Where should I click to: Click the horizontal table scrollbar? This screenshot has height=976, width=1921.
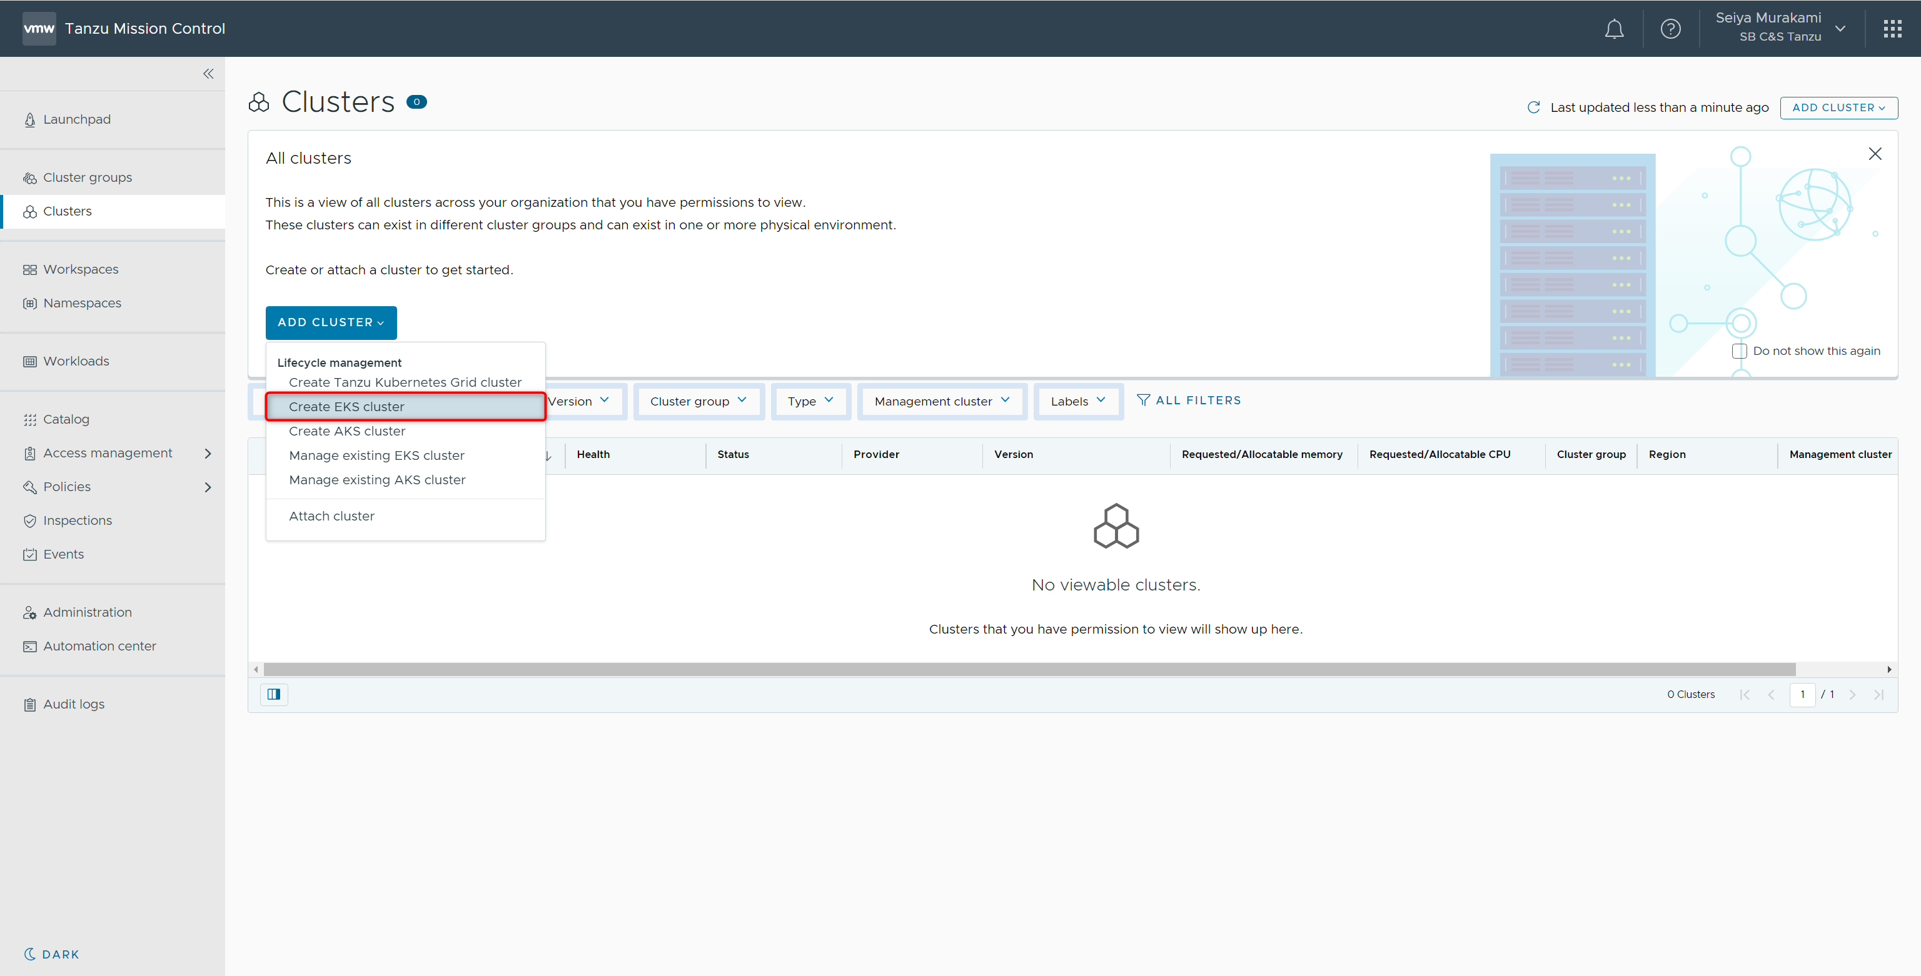[x=1029, y=669]
